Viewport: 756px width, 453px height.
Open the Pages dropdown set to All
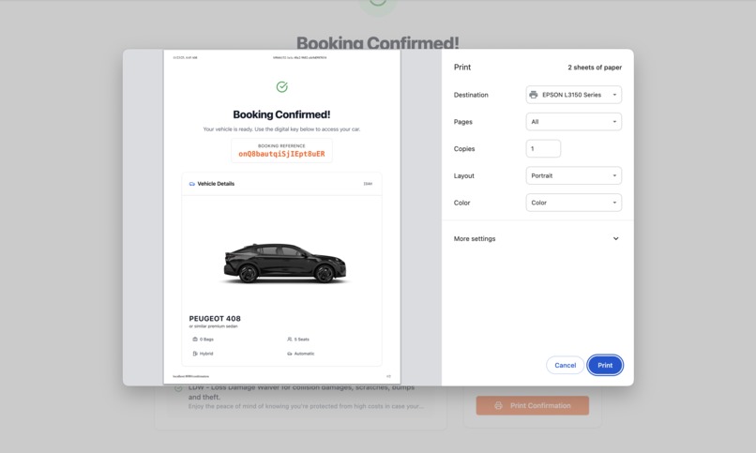pyautogui.click(x=573, y=122)
